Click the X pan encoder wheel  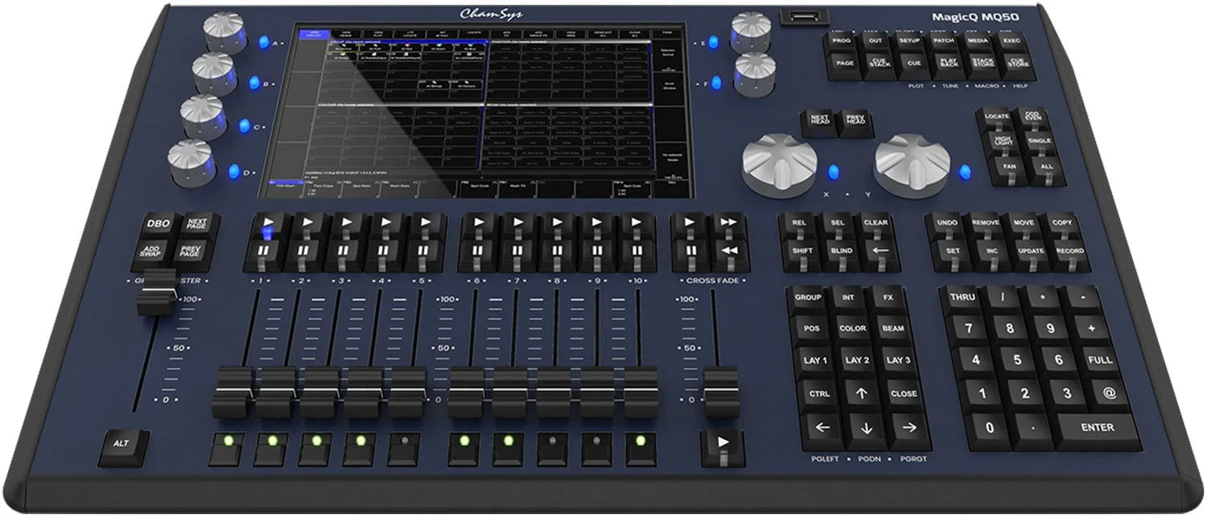[779, 165]
